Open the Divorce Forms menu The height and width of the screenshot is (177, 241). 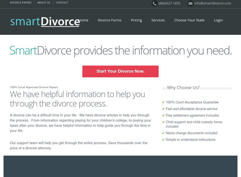click(109, 20)
